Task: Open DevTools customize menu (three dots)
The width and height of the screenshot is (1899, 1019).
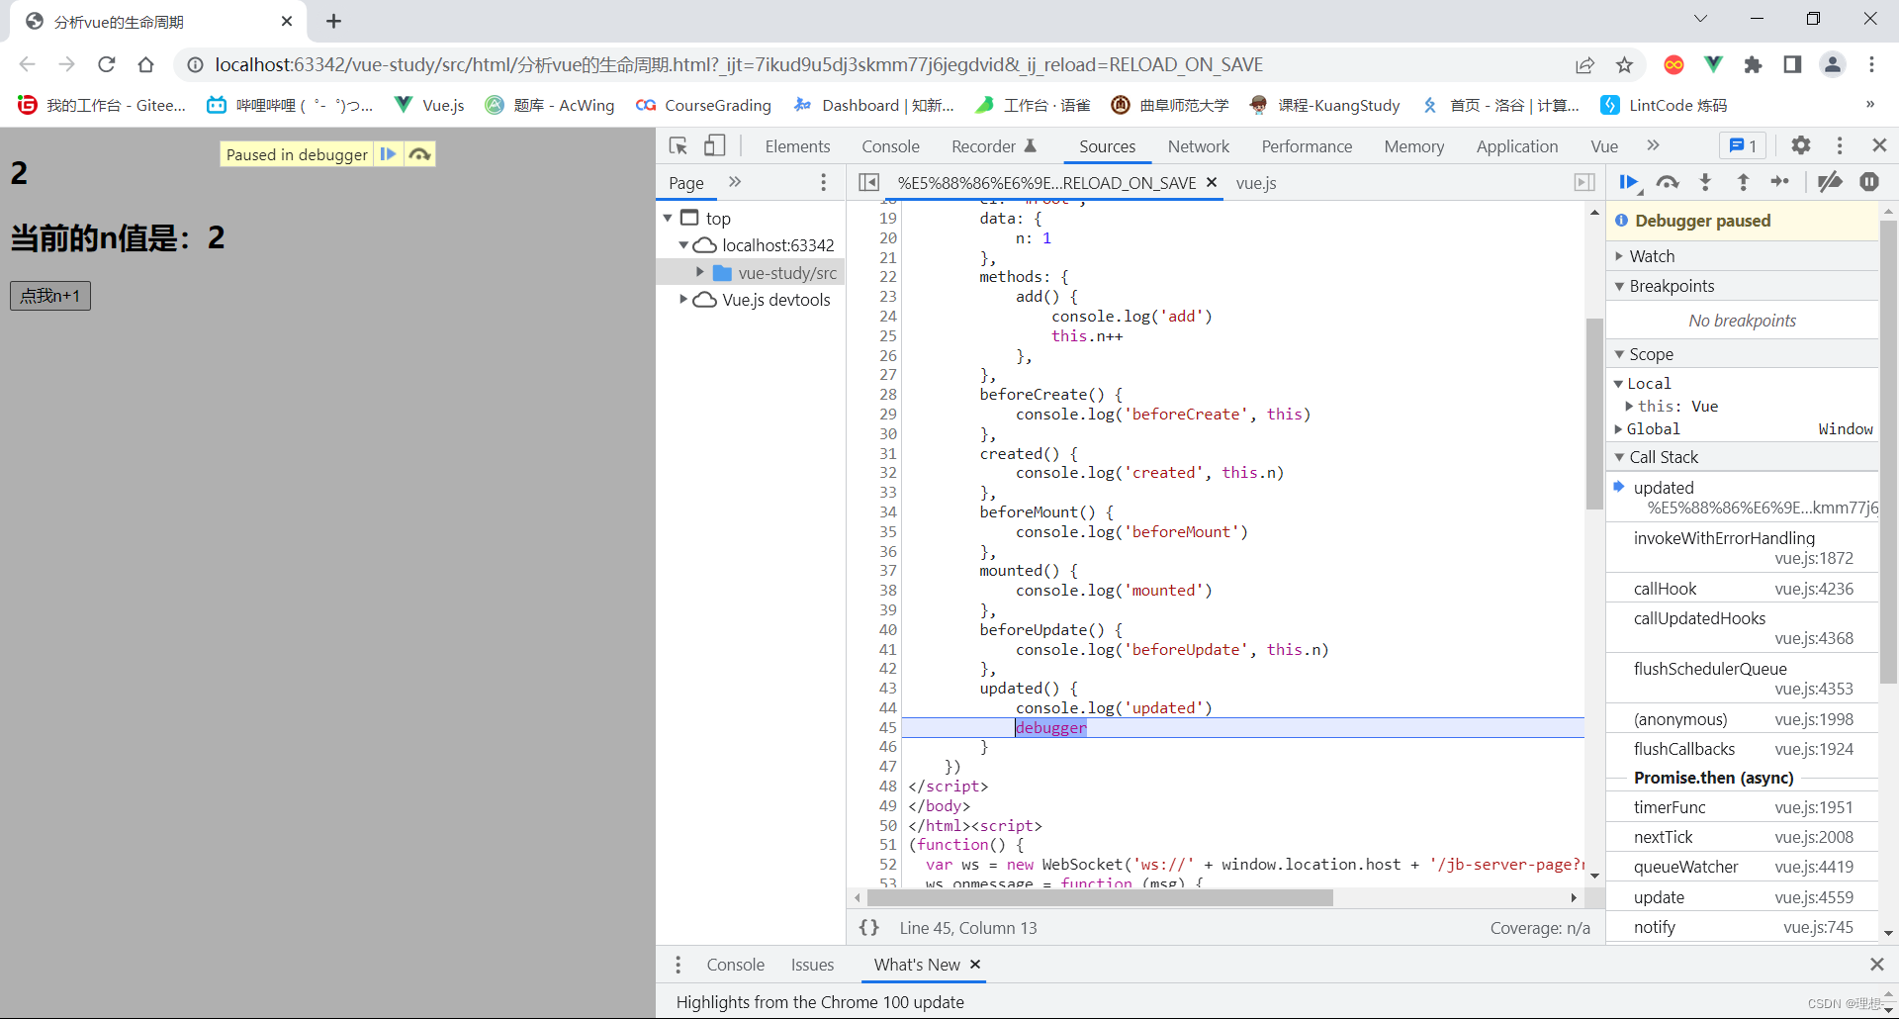Action: [x=1840, y=145]
